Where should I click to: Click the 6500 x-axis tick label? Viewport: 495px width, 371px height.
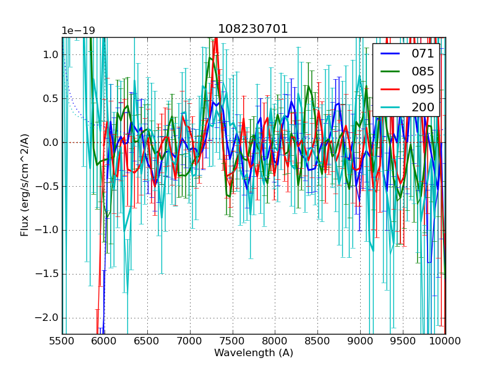(x=147, y=341)
